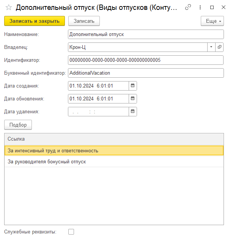Click the Ссылка column header
The image size is (230, 238).
(114, 139)
